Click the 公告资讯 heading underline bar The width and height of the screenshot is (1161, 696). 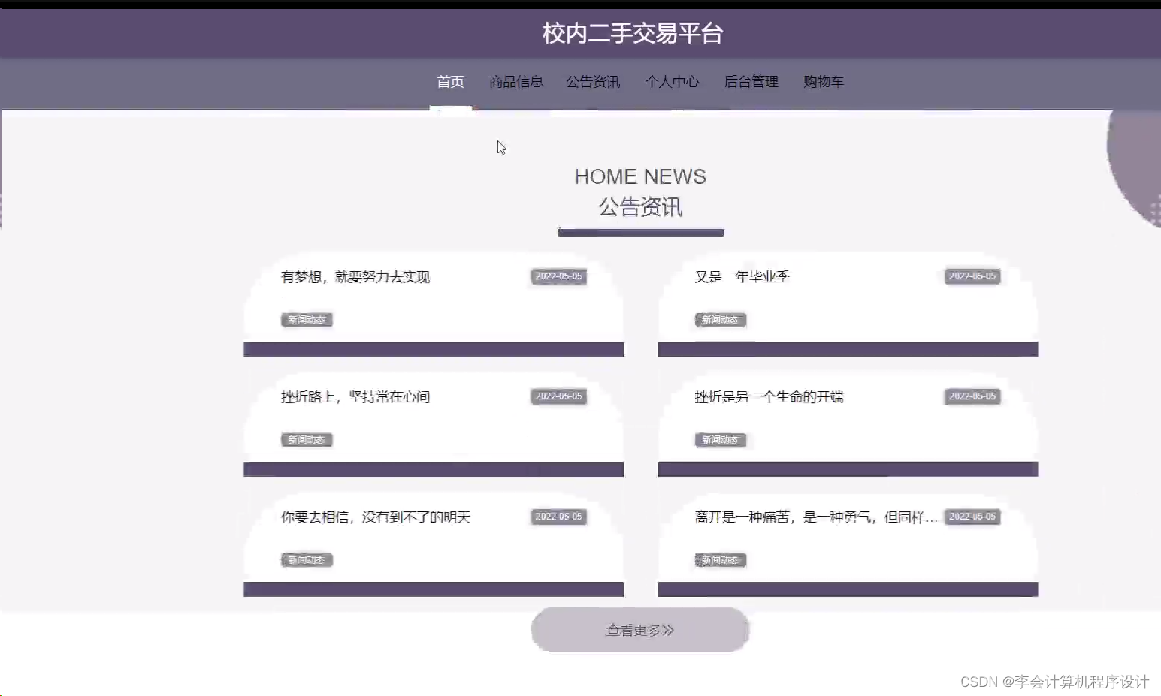click(x=639, y=233)
